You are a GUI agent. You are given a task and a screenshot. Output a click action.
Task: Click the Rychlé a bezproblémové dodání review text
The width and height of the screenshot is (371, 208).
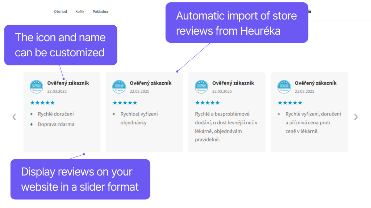[226, 127]
